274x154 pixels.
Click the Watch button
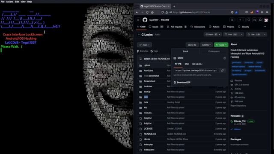click(x=211, y=35)
